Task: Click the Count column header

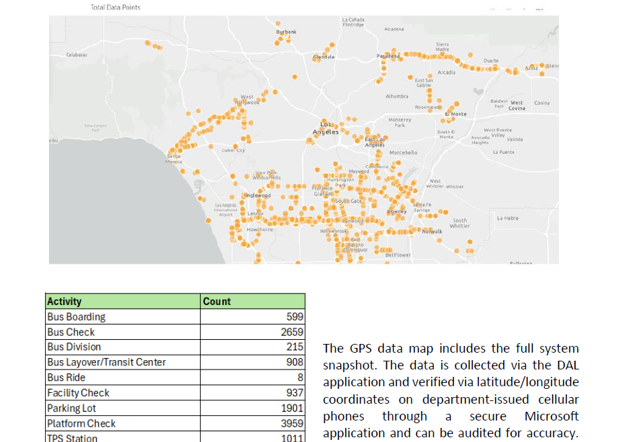Action: click(x=217, y=302)
